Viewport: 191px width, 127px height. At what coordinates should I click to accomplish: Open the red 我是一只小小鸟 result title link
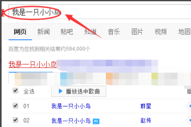(x=32, y=65)
